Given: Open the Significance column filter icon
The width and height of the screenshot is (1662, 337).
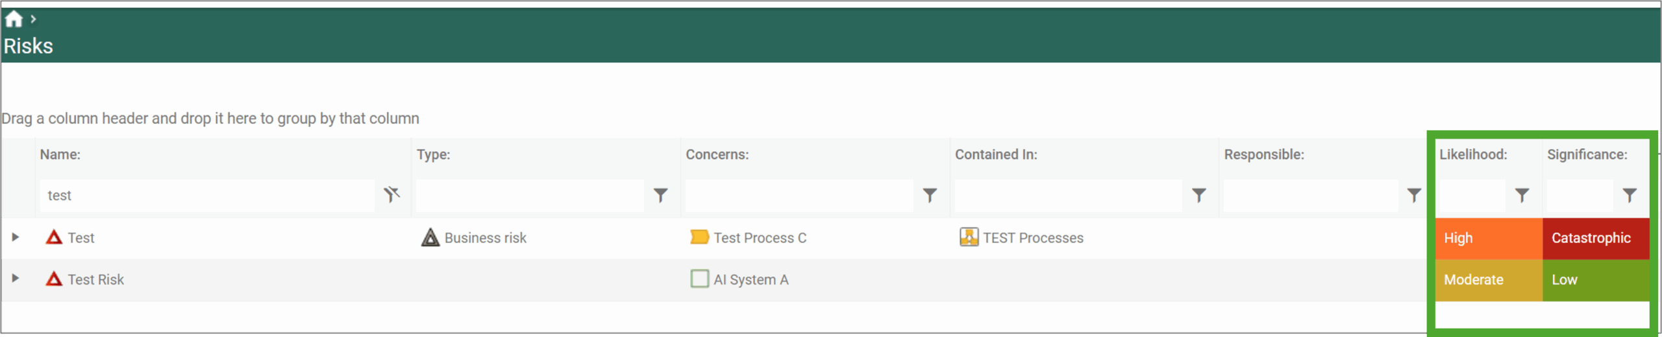Looking at the screenshot, I should coord(1630,195).
